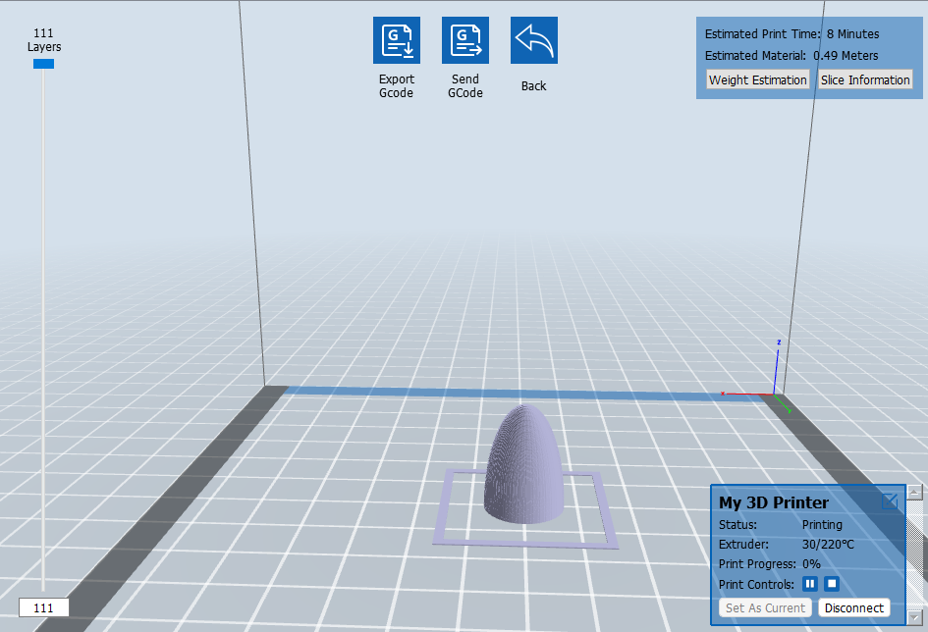
Task: Click the My 3D Printer panel title
Action: click(774, 502)
